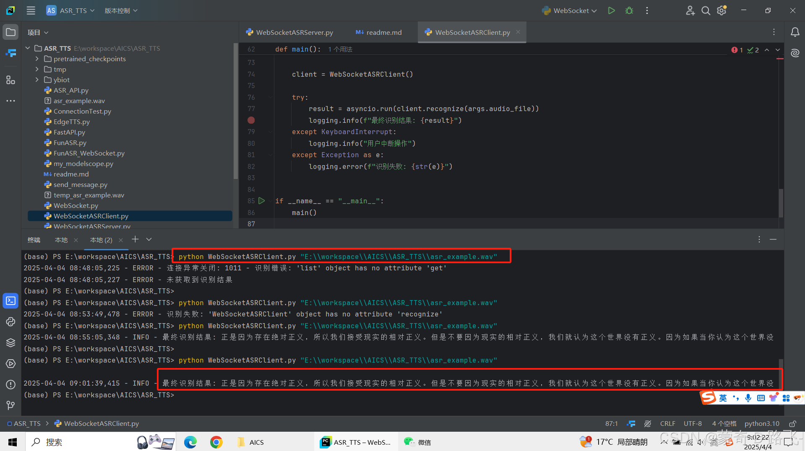The image size is (805, 451).
Task: Start debugging with the bug icon
Action: click(x=629, y=10)
